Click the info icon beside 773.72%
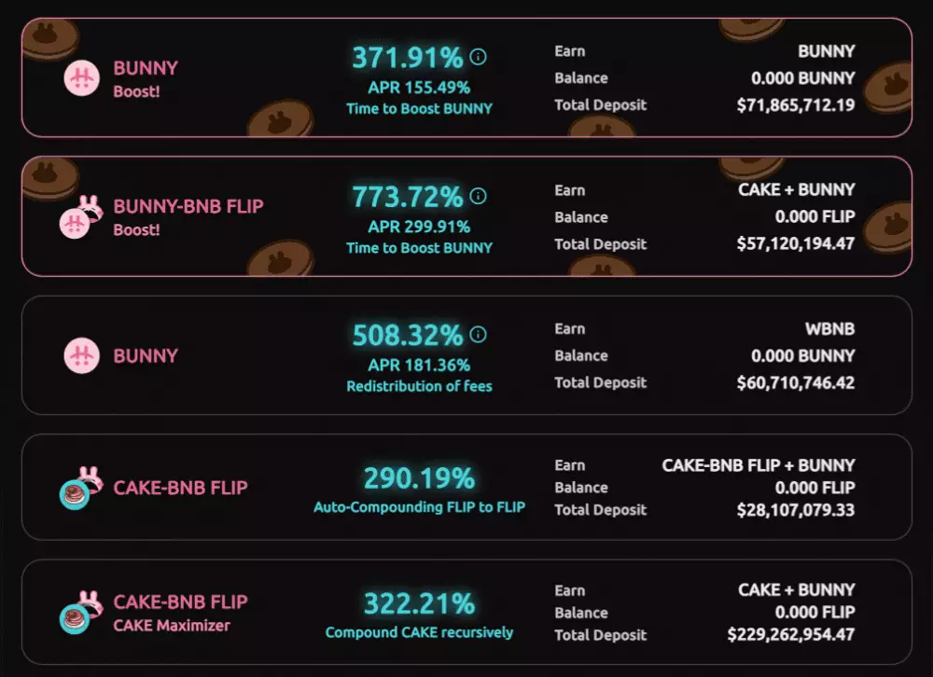The width and height of the screenshot is (933, 677). pos(479,197)
